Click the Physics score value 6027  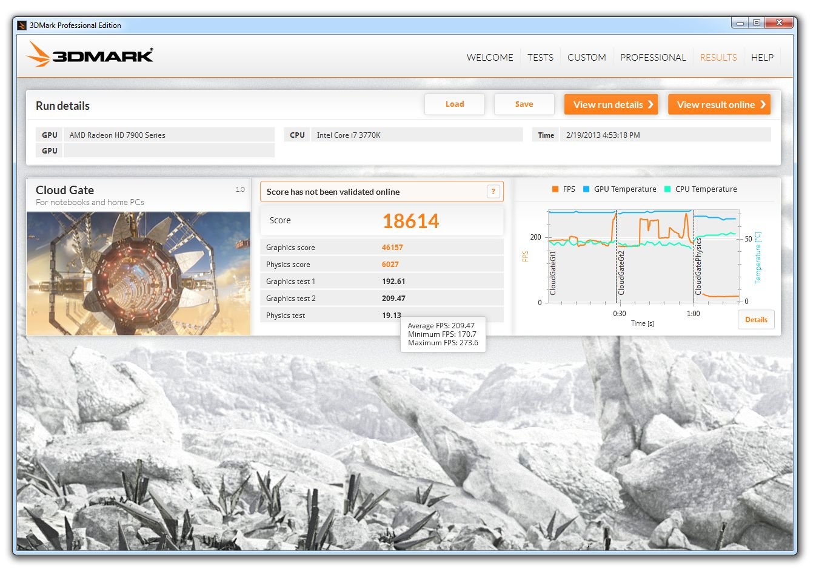point(390,265)
